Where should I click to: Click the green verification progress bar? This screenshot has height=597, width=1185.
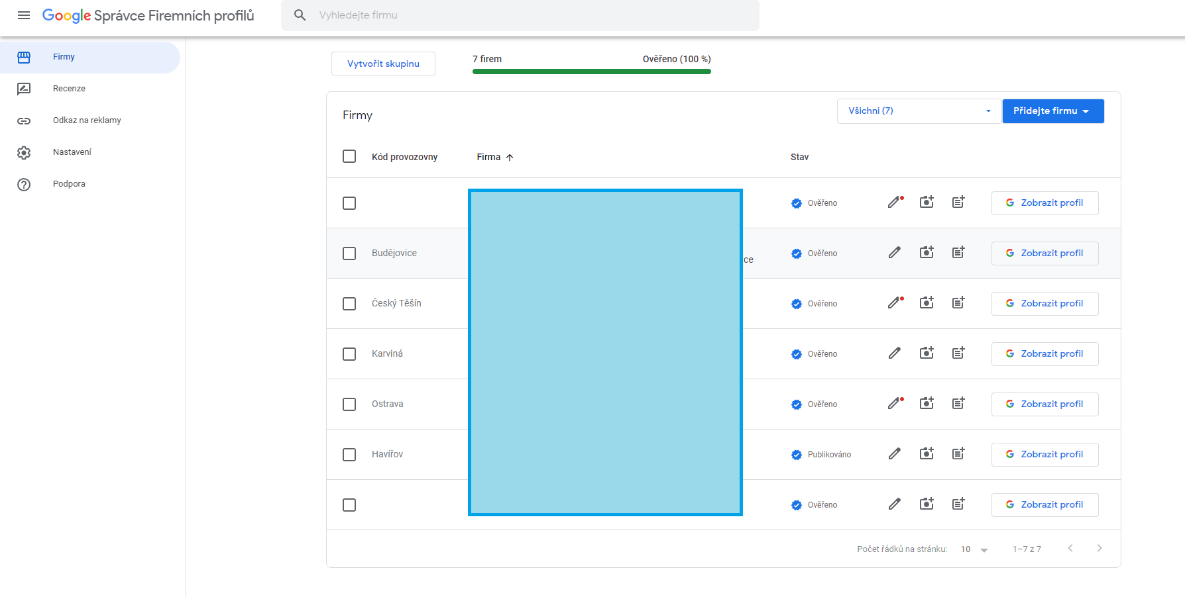pyautogui.click(x=592, y=71)
